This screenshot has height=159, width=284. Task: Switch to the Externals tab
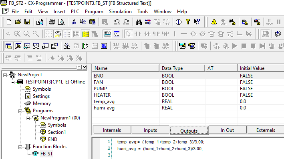266,130
